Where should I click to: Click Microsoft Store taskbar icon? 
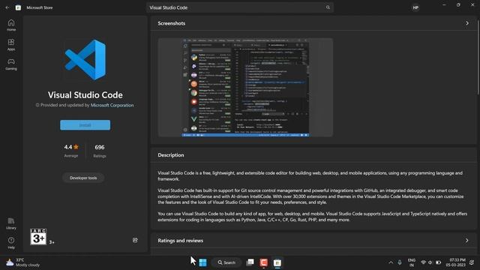[277, 262]
